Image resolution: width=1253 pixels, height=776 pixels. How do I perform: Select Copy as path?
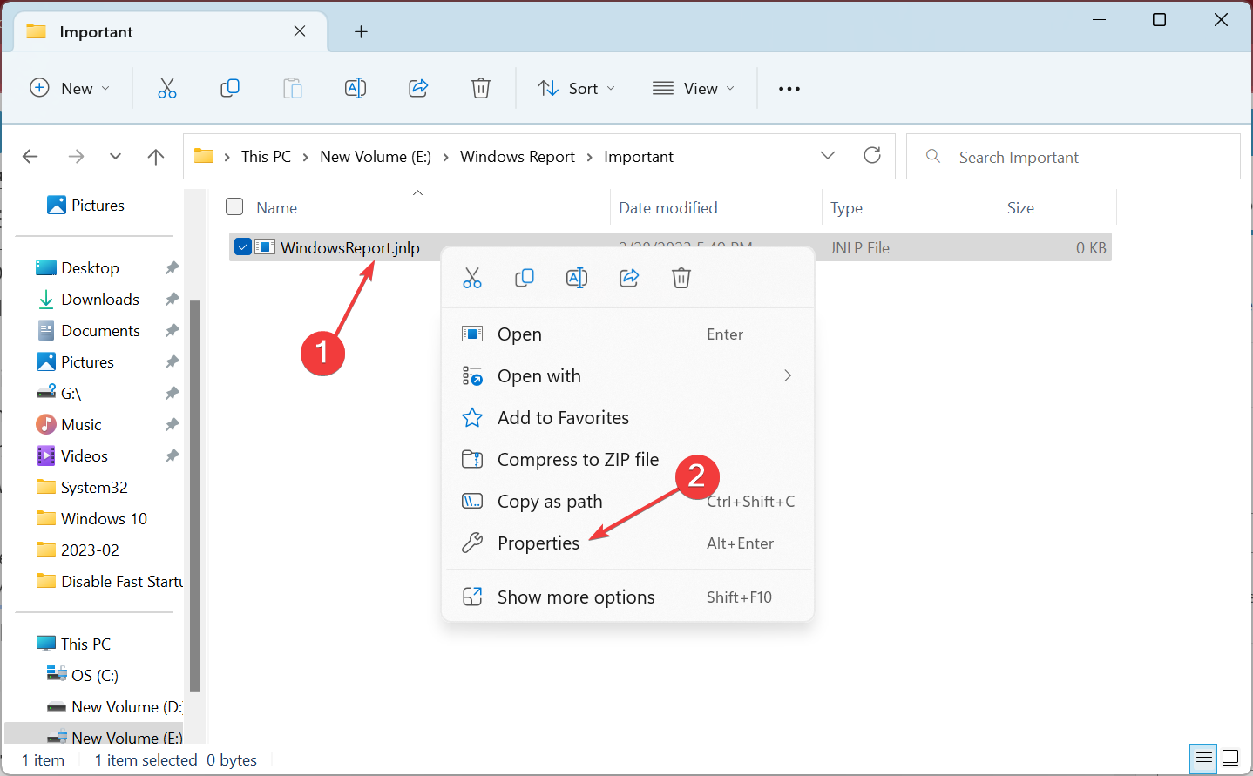[627, 502]
